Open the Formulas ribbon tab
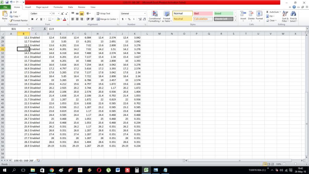This screenshot has height=174, width=309. pos(58,7)
